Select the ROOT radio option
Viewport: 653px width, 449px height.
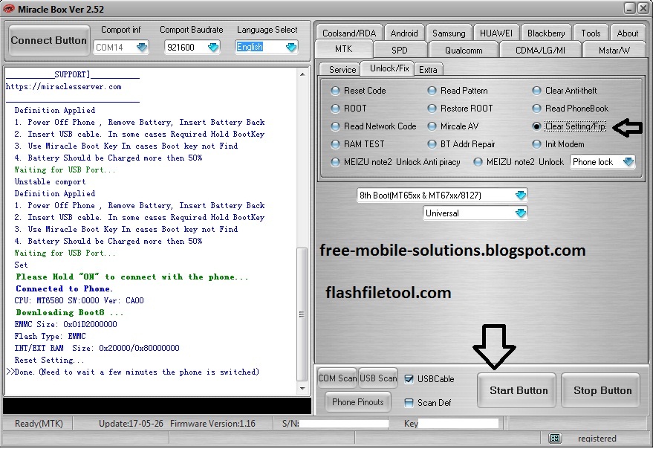[x=348, y=109]
